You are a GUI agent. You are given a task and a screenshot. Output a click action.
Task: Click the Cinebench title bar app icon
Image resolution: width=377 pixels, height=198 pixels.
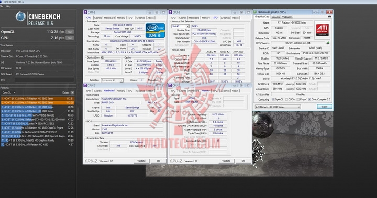click(x=1, y=2)
